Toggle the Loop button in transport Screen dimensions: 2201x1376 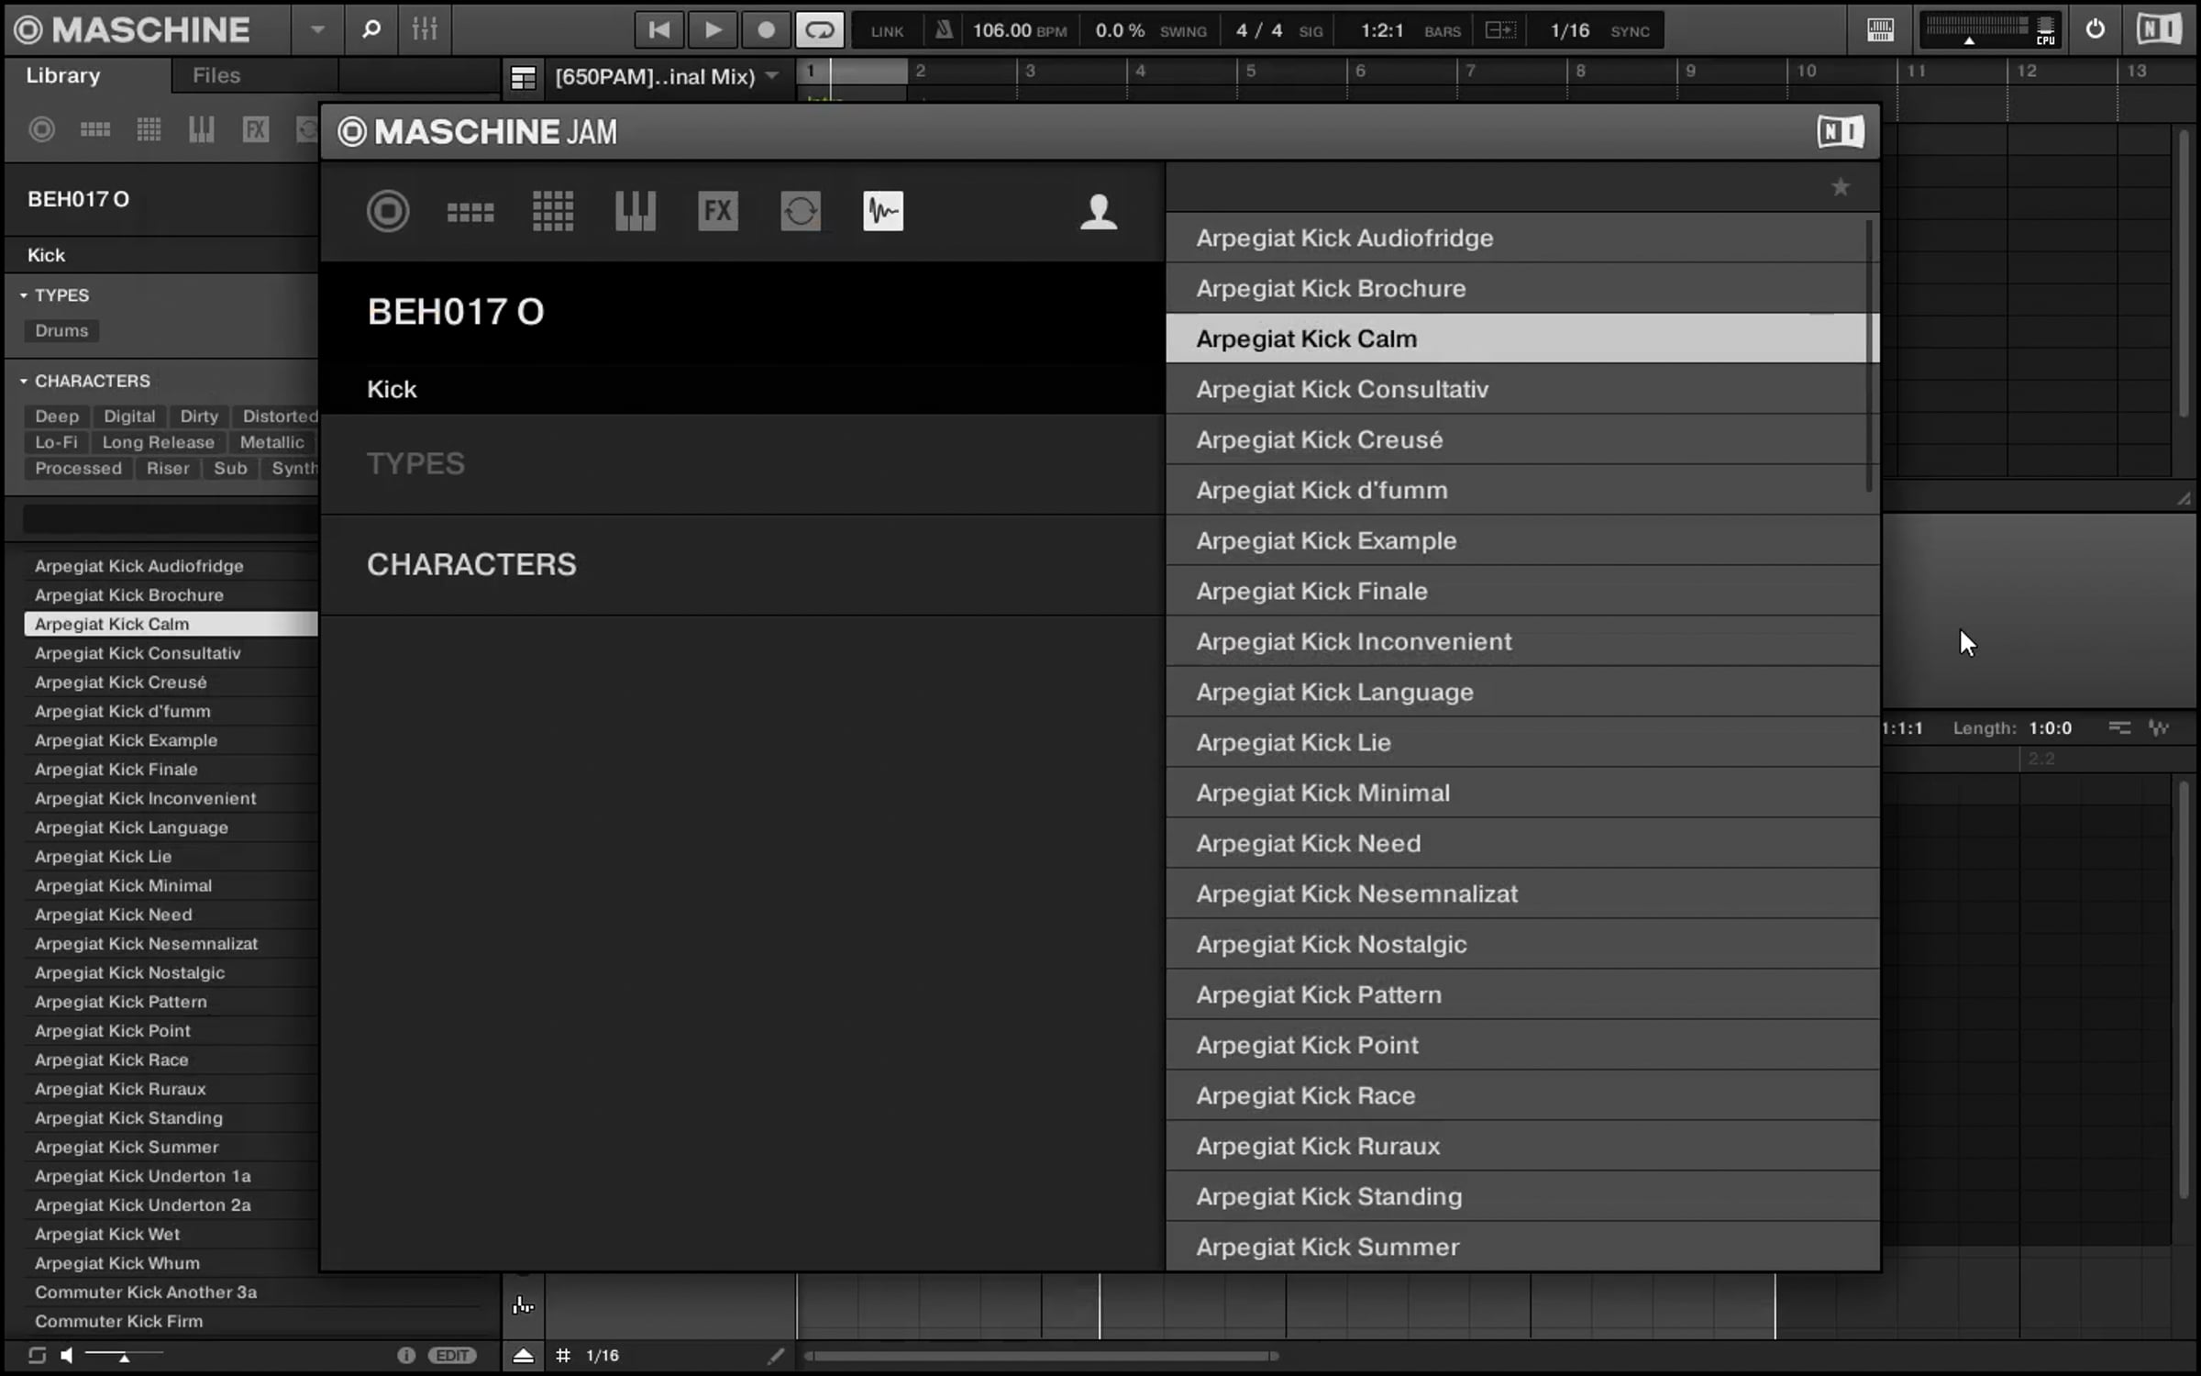coord(819,30)
